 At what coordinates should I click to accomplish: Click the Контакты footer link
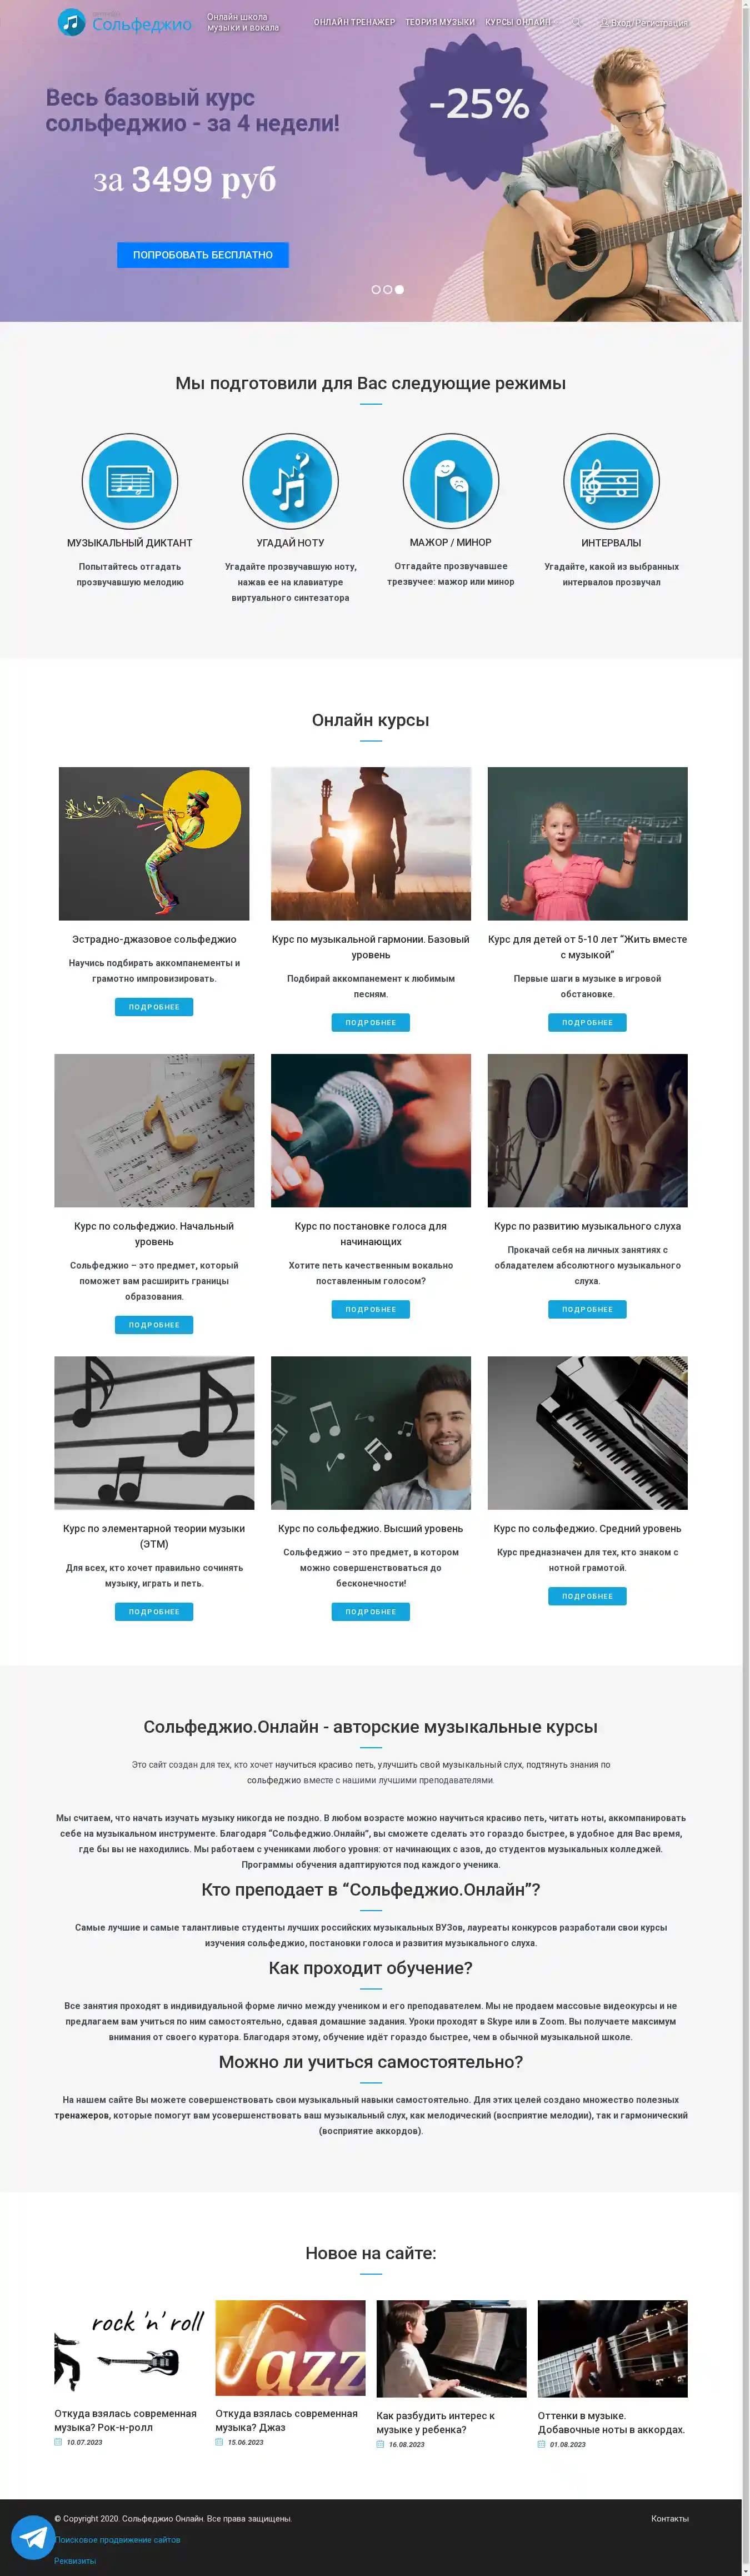click(670, 2518)
